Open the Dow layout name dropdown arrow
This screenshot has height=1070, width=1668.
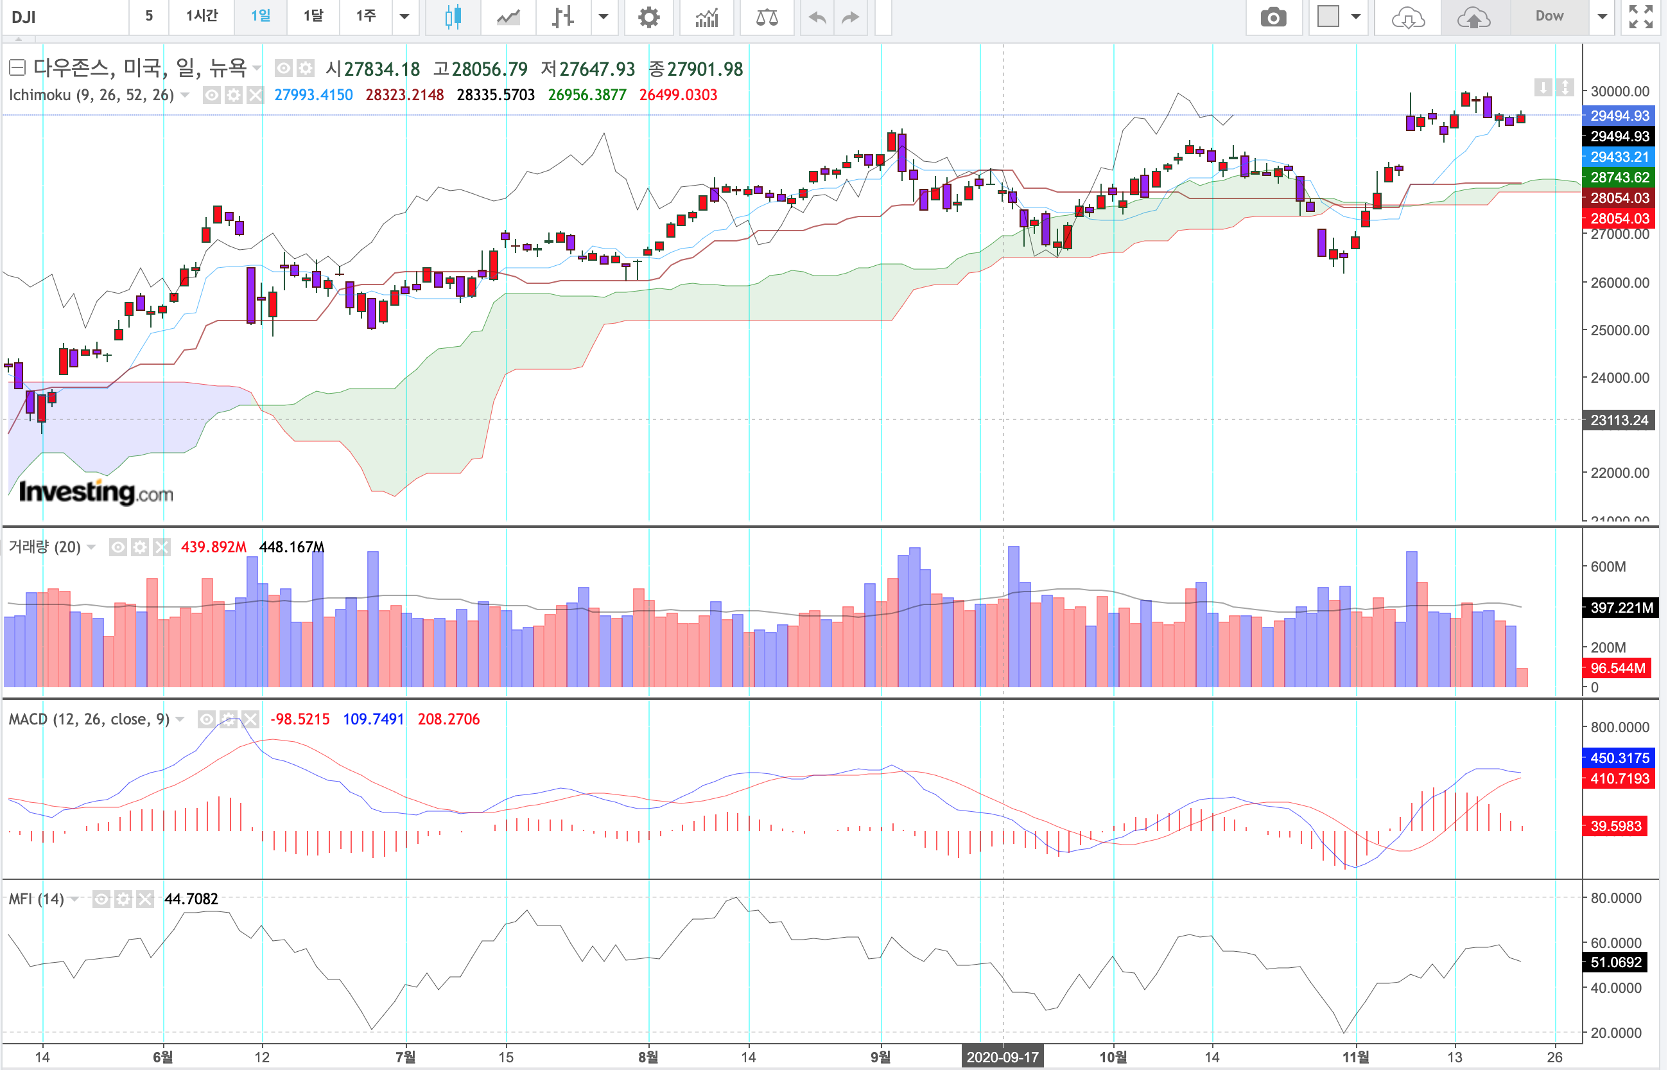point(1603,17)
